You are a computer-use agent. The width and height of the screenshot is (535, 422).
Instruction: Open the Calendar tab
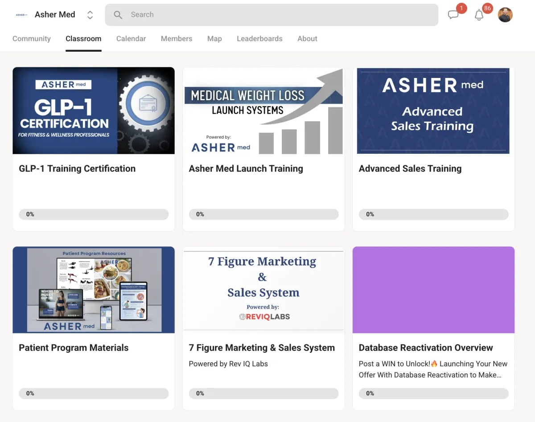click(131, 39)
